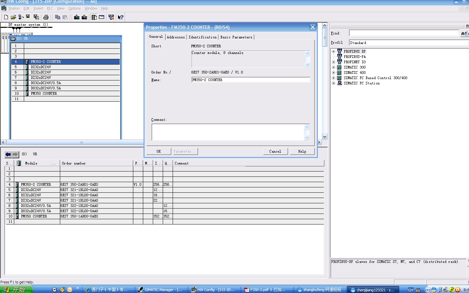Click the module icon of FM350 COUNTER in rack
This screenshot has width=469, height=293.
(x=27, y=93)
